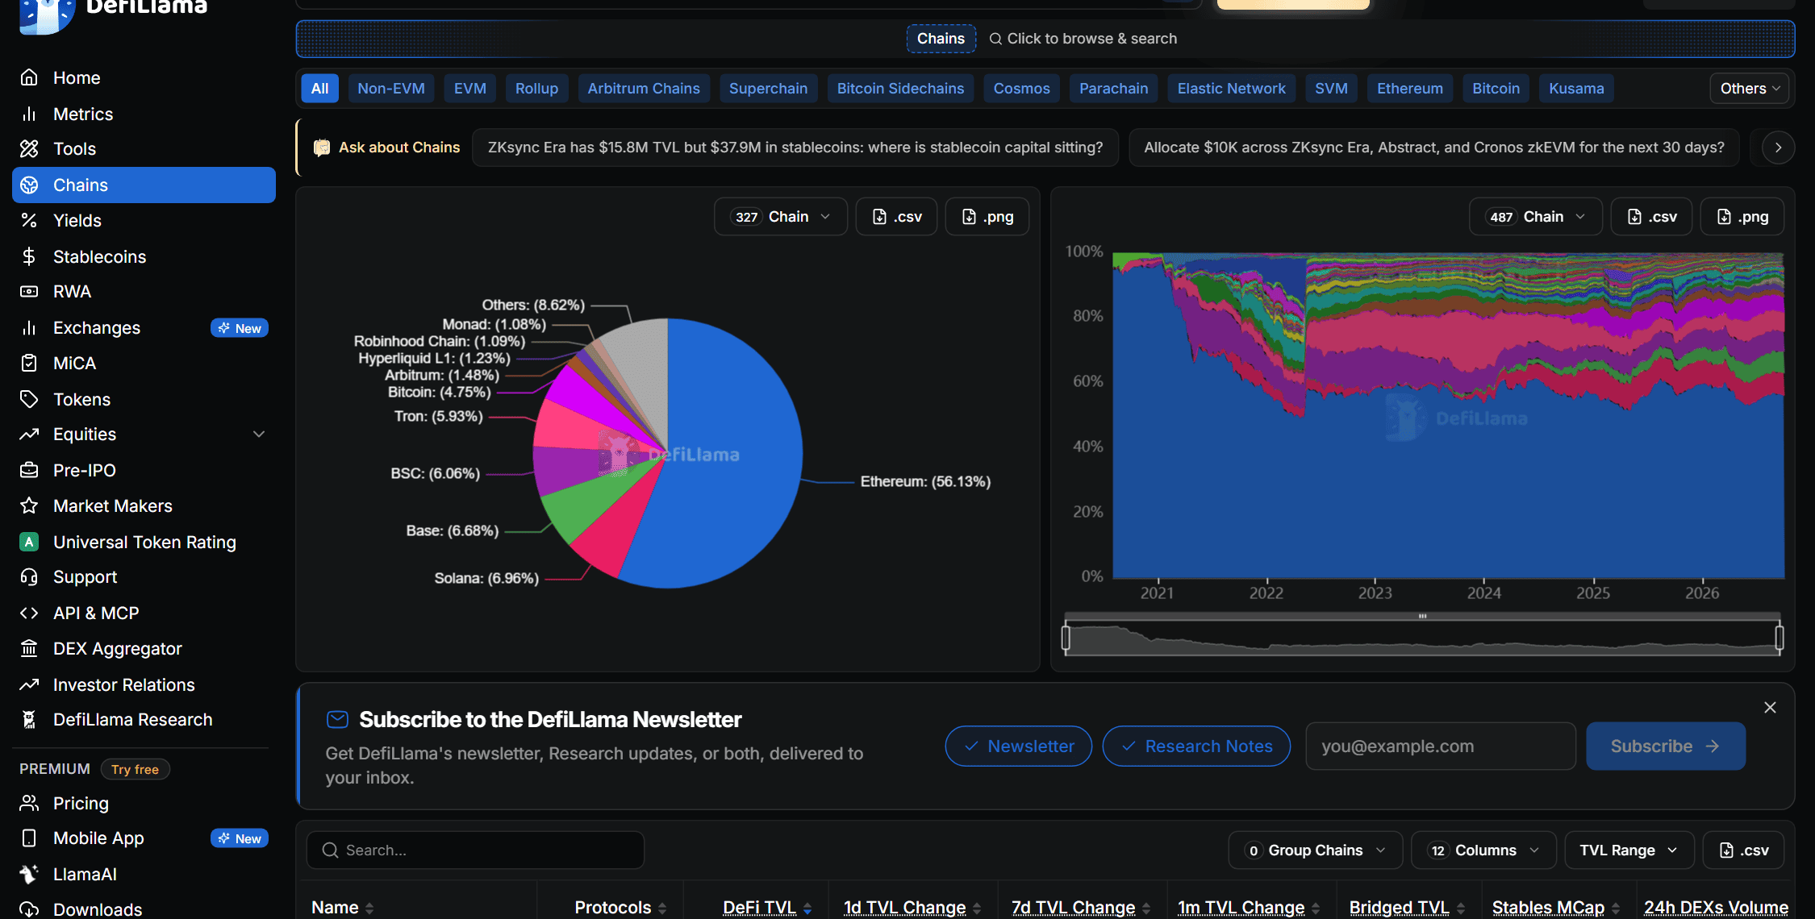Screen dimensions: 1815x919
Task: Open the Group Chains dropdown
Action: (x=1315, y=850)
